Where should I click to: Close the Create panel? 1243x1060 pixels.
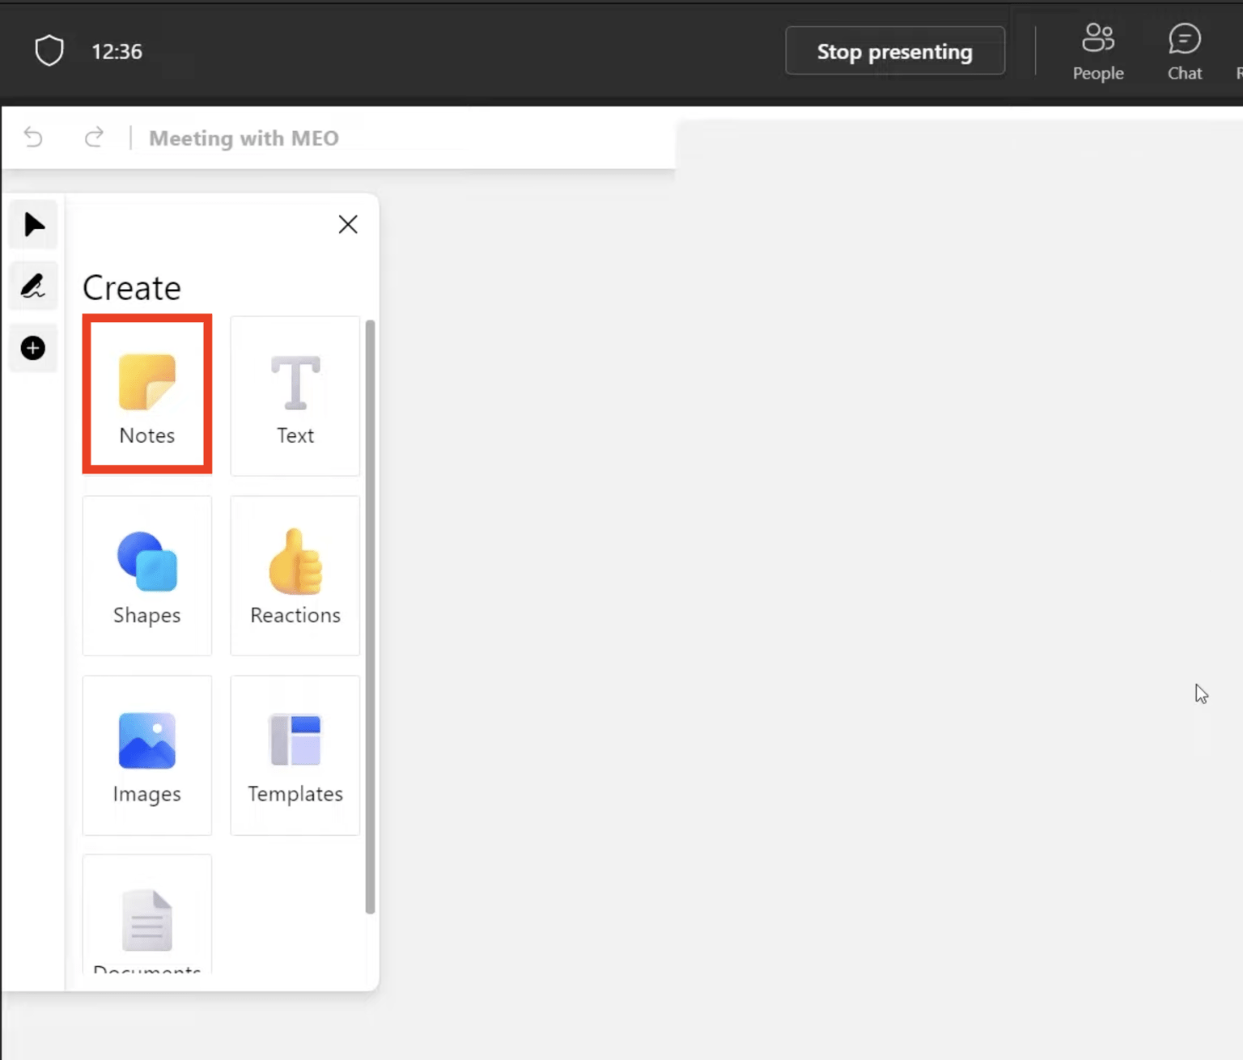(348, 224)
